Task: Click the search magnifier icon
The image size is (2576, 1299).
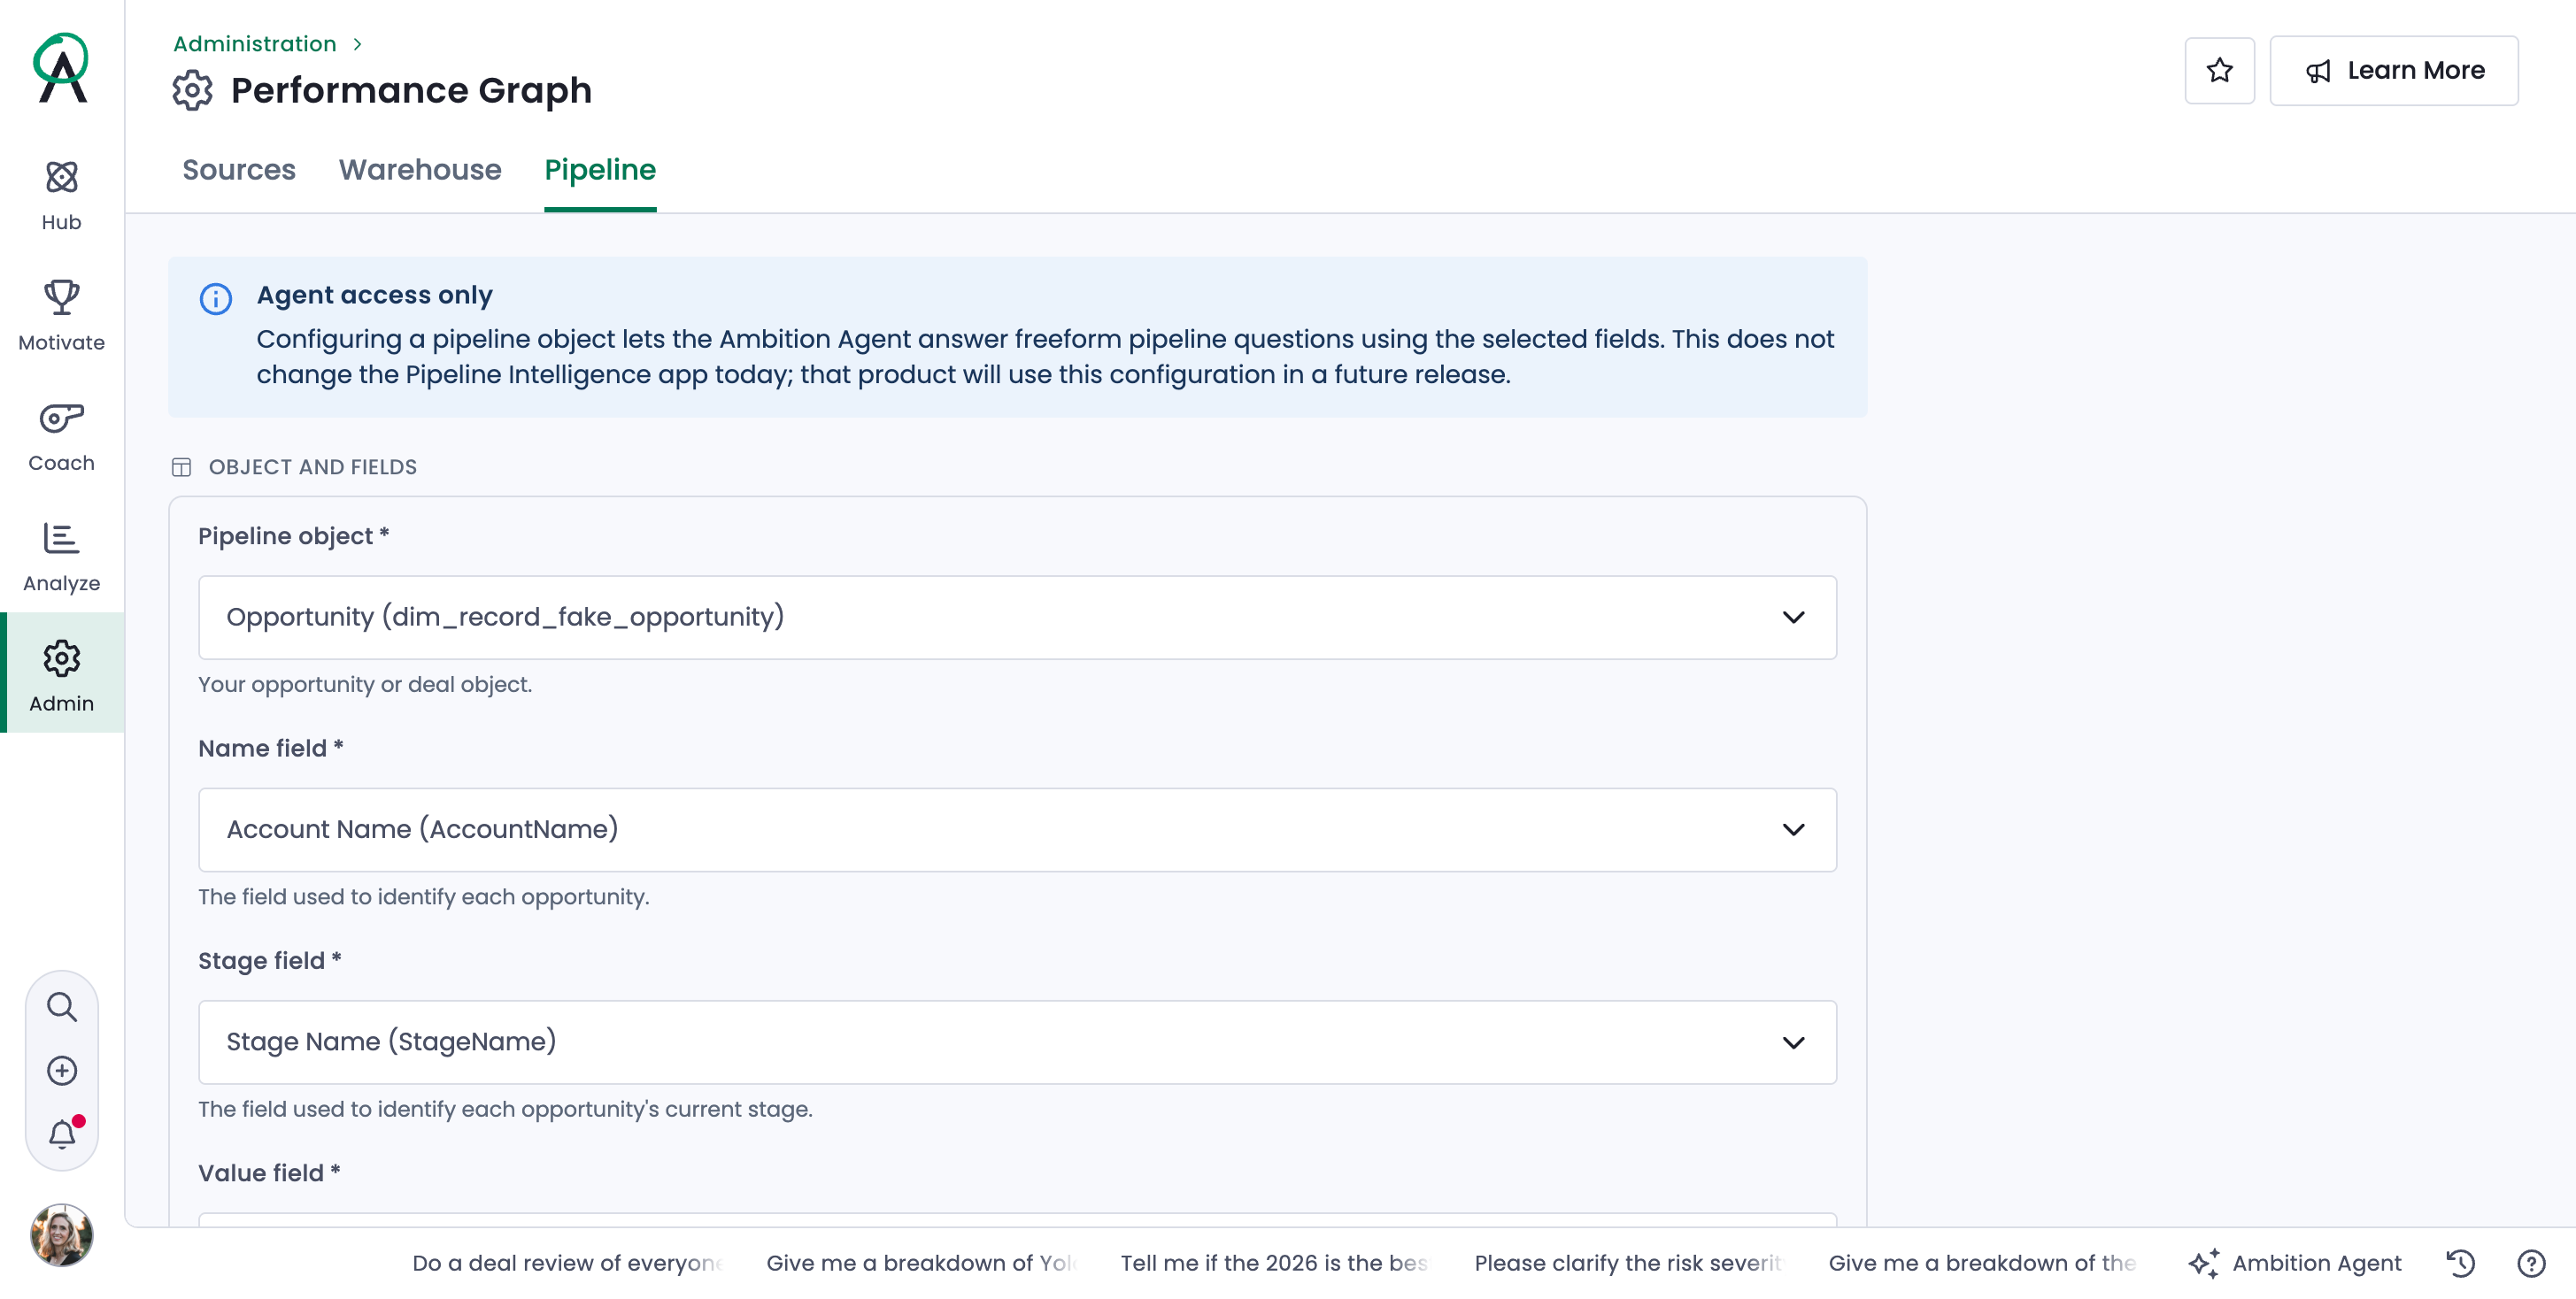Action: [62, 1006]
